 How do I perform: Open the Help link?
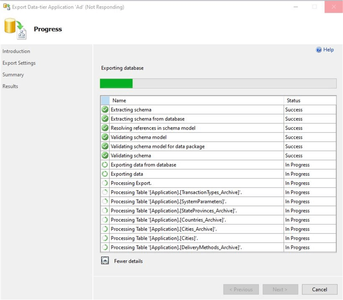329,50
